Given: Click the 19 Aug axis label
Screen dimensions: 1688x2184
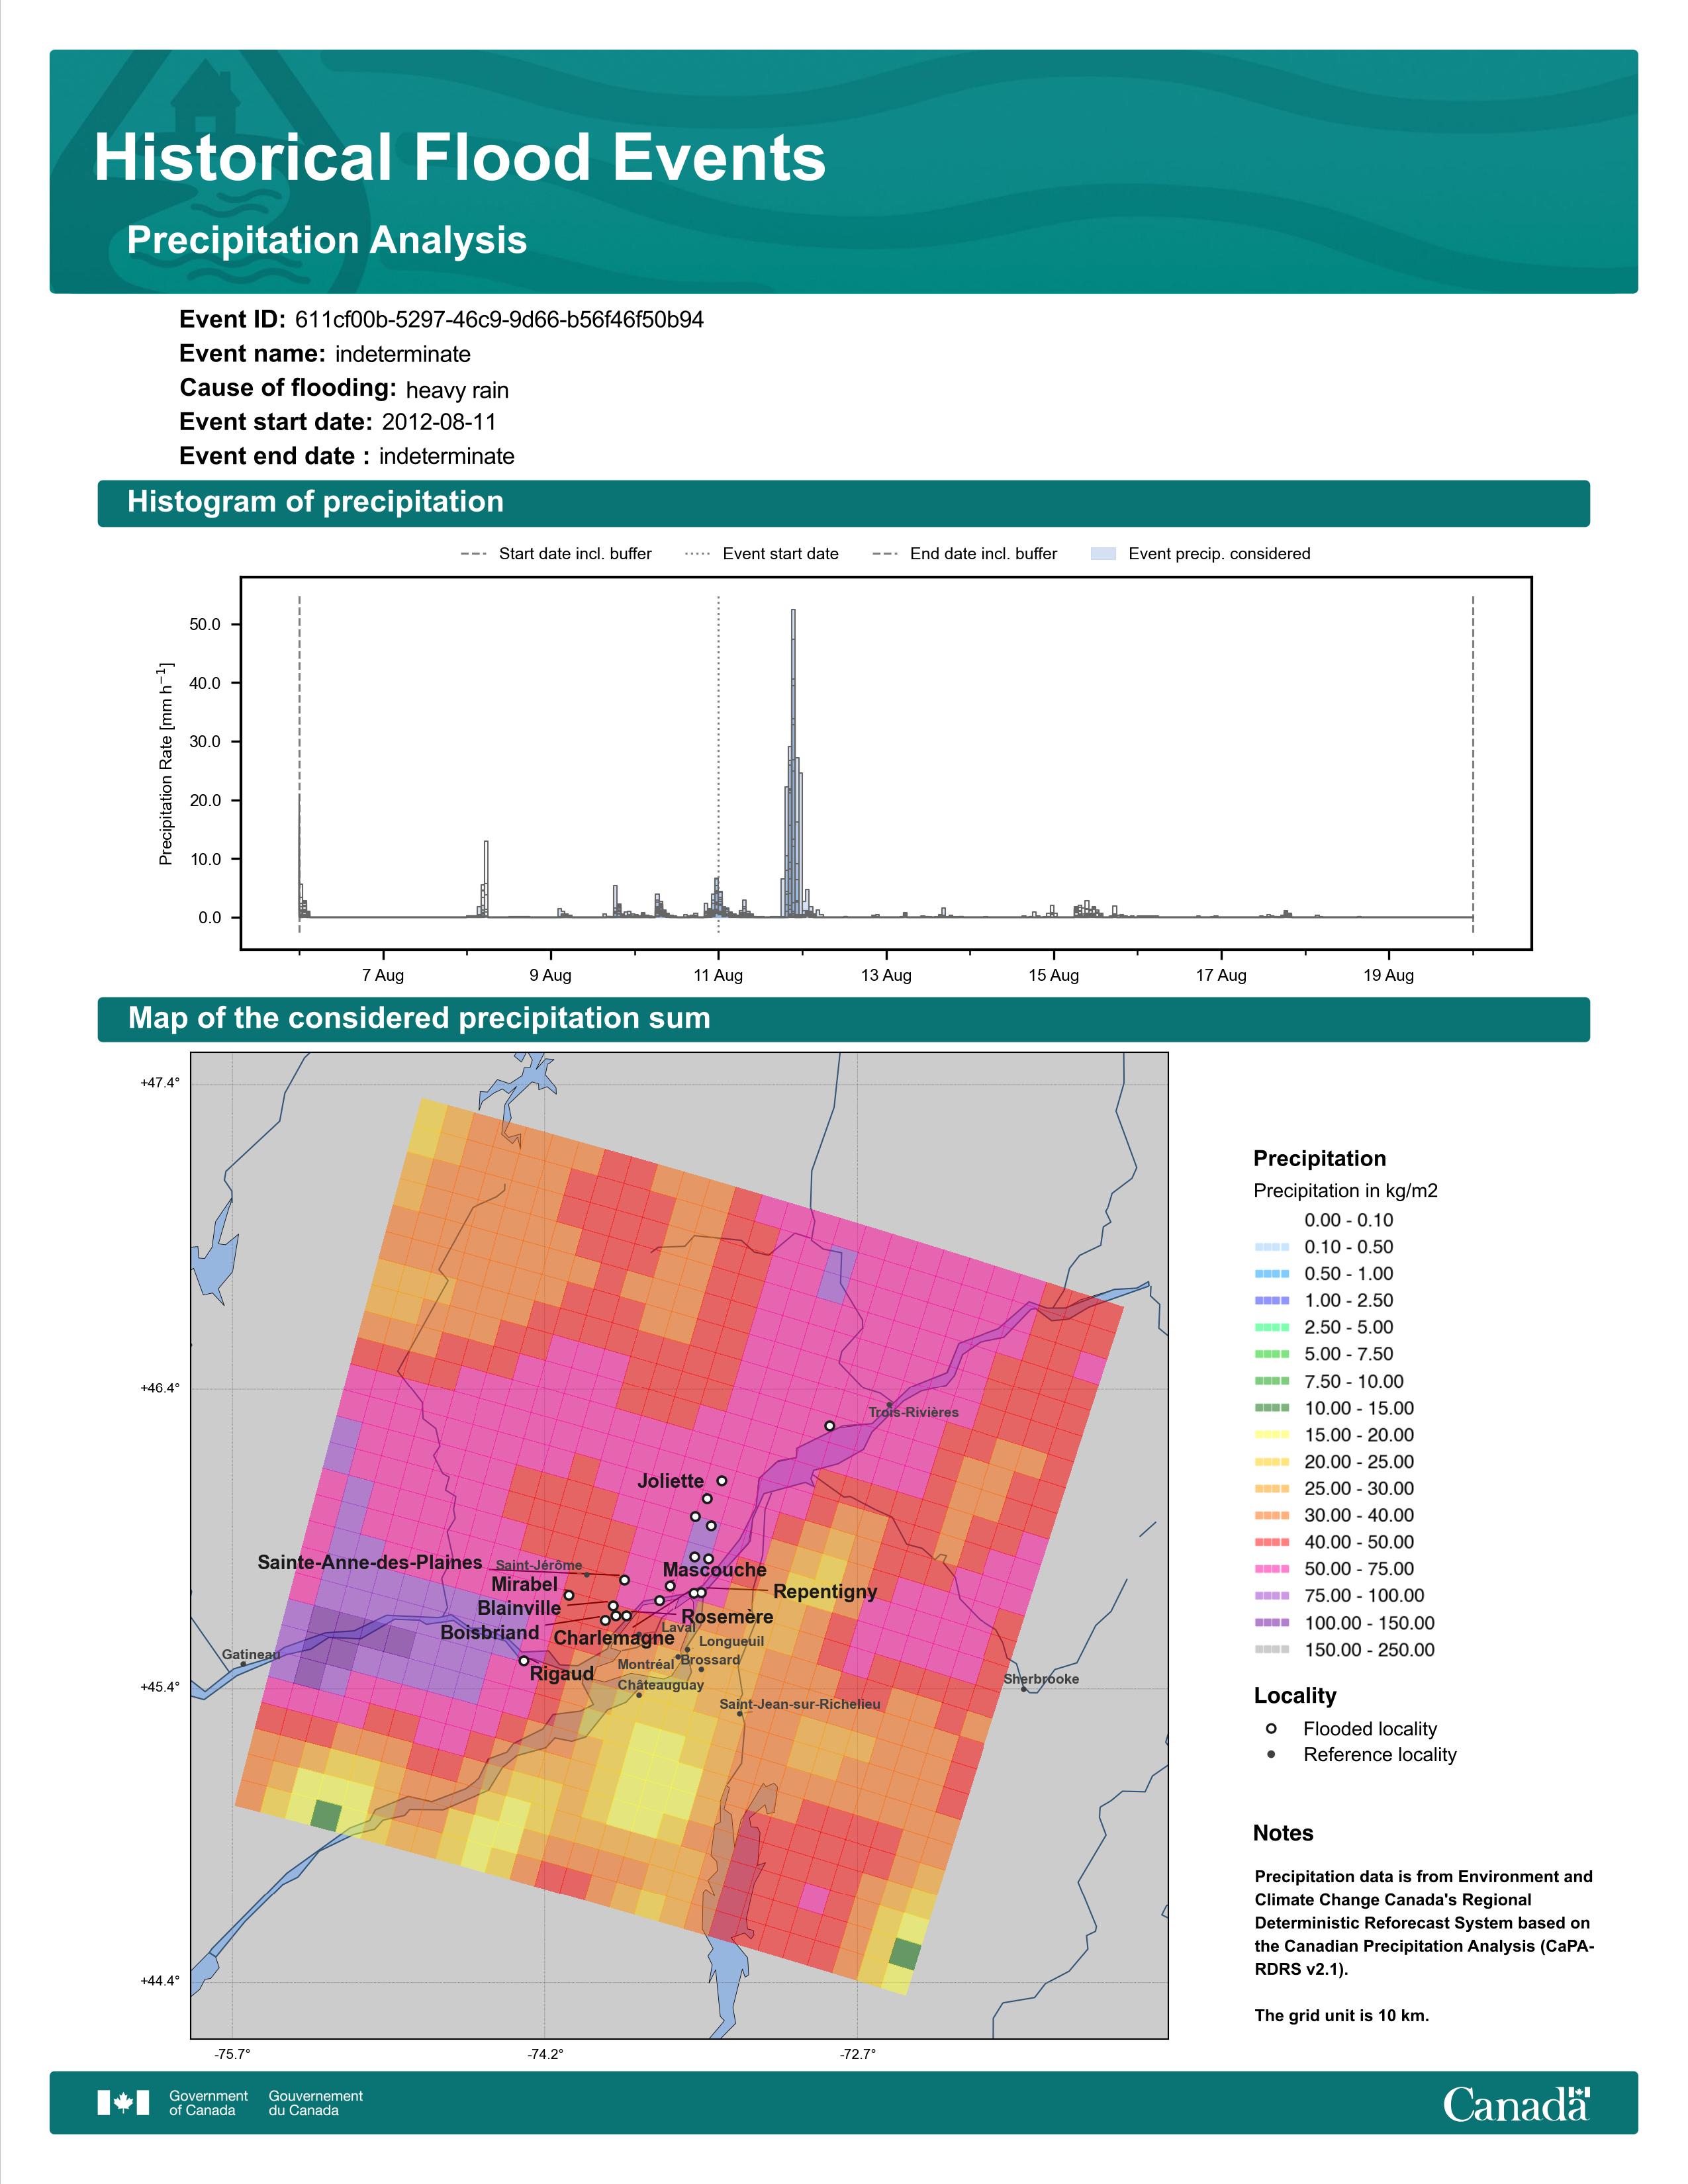Looking at the screenshot, I should coord(1389,976).
